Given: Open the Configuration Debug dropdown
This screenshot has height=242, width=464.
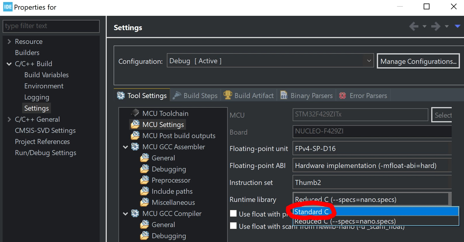Looking at the screenshot, I should pyautogui.click(x=270, y=61).
